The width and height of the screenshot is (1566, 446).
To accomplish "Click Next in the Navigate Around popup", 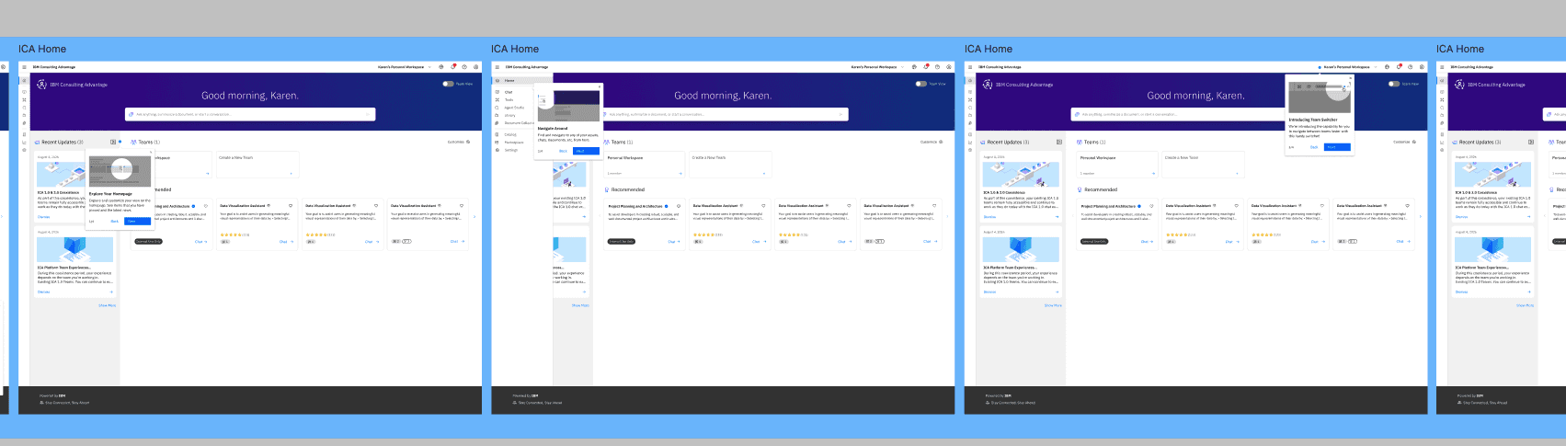I will point(586,151).
